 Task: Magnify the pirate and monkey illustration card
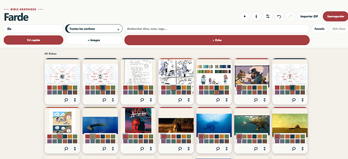coord(256,100)
